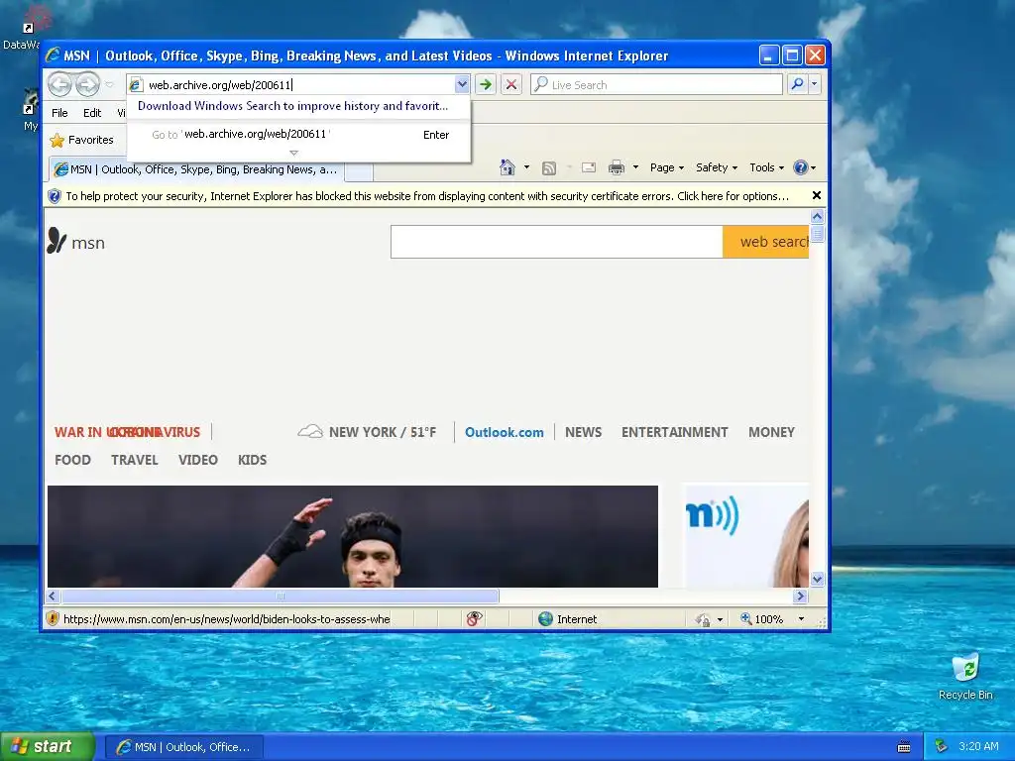This screenshot has height=761, width=1015.
Task: Click the 3:20 AM system clock
Action: point(978,746)
